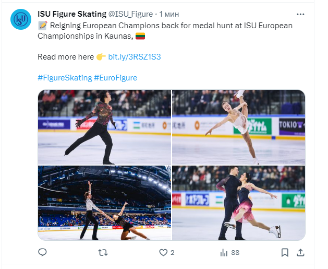
Task: Click the ISU Figure Skating display name
Action: [x=72, y=14]
